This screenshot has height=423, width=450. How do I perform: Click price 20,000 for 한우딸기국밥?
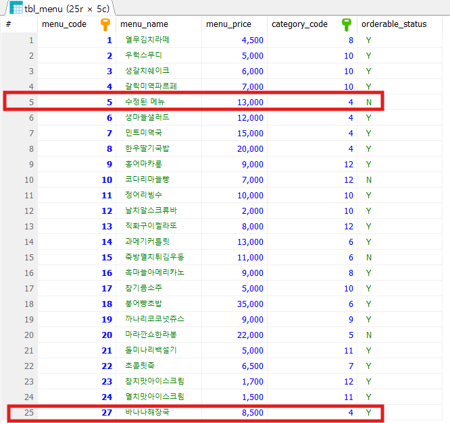tap(250, 148)
